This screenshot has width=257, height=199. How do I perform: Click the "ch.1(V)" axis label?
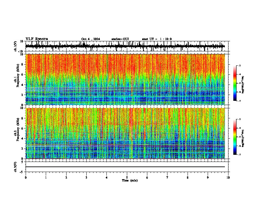pos(16,46)
